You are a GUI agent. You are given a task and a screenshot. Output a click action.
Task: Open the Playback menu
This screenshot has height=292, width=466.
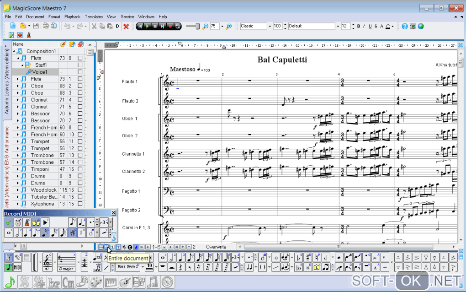73,16
